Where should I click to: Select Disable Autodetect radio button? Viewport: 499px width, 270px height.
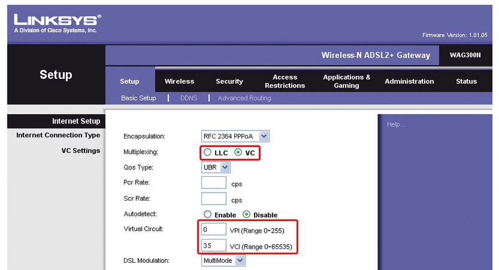(x=246, y=214)
